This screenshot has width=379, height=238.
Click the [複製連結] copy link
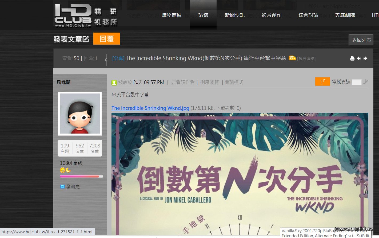coord(306,59)
